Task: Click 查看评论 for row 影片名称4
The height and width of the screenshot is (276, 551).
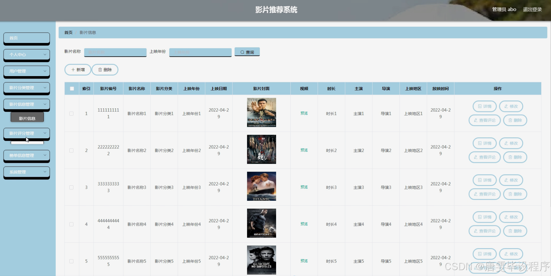Action: (x=485, y=231)
